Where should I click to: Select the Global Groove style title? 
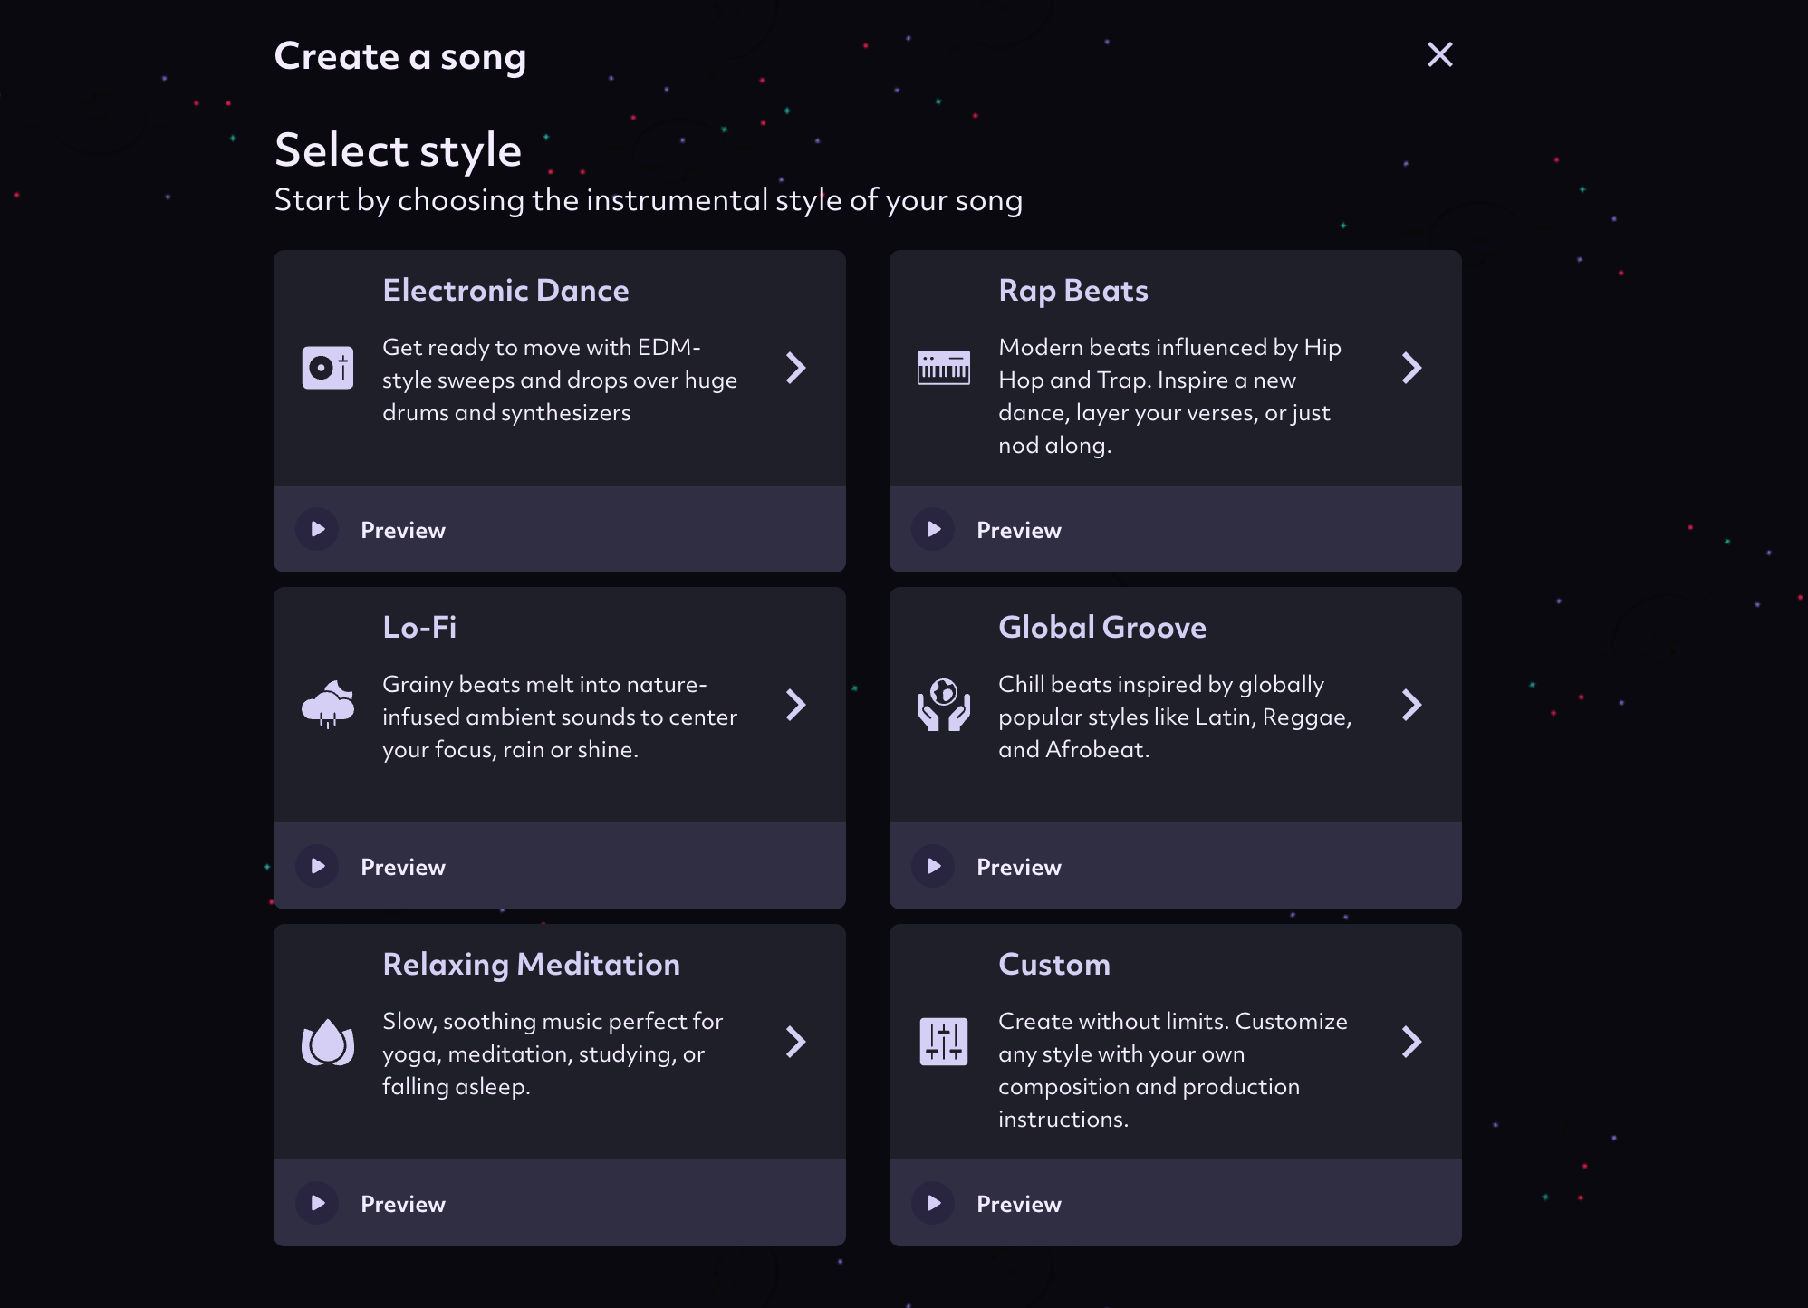coord(1101,627)
